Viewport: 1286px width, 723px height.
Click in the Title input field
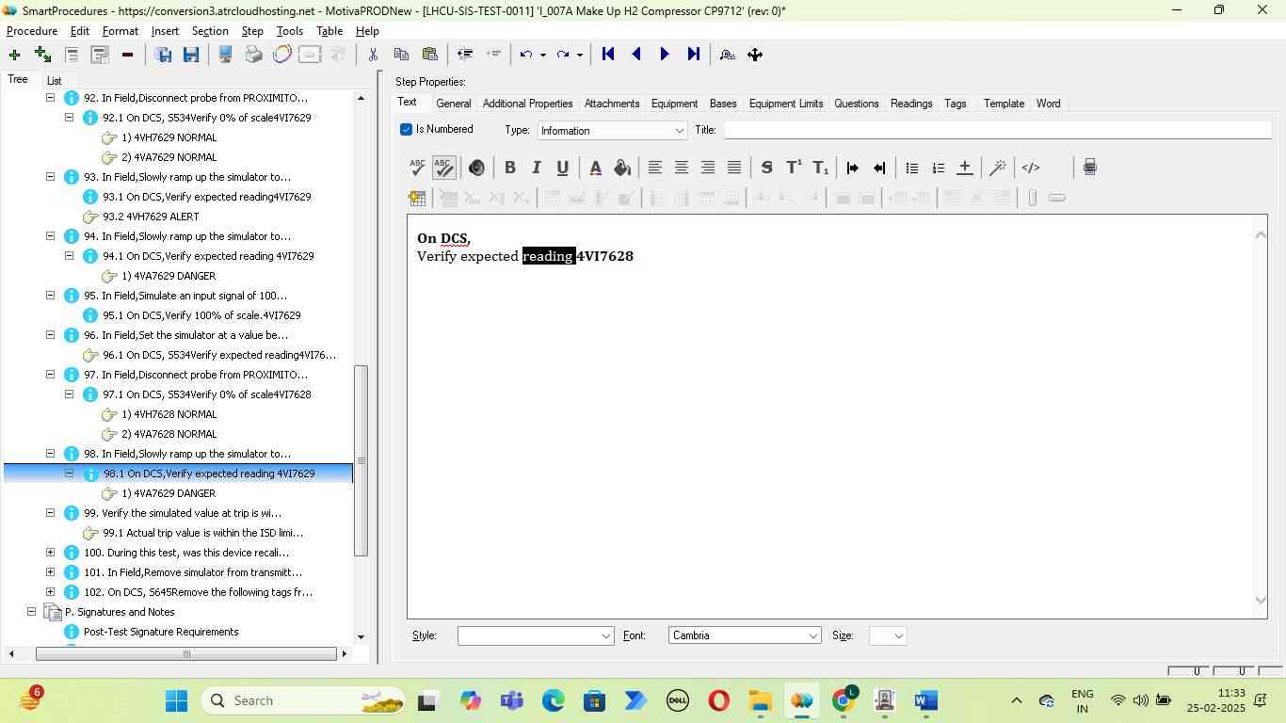[998, 130]
